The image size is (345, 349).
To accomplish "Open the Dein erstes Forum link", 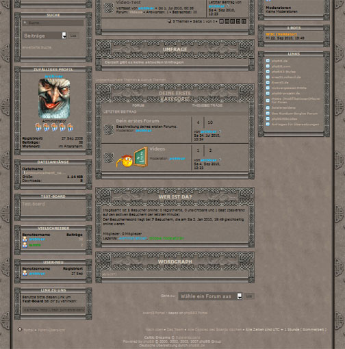I will click(x=138, y=120).
